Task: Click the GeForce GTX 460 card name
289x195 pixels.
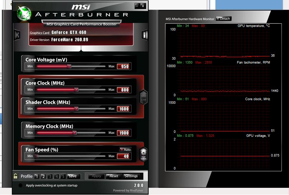Action: (69, 32)
